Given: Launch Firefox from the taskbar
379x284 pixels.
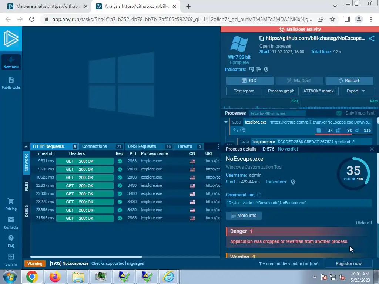Looking at the screenshot, I should click(x=55, y=277).
